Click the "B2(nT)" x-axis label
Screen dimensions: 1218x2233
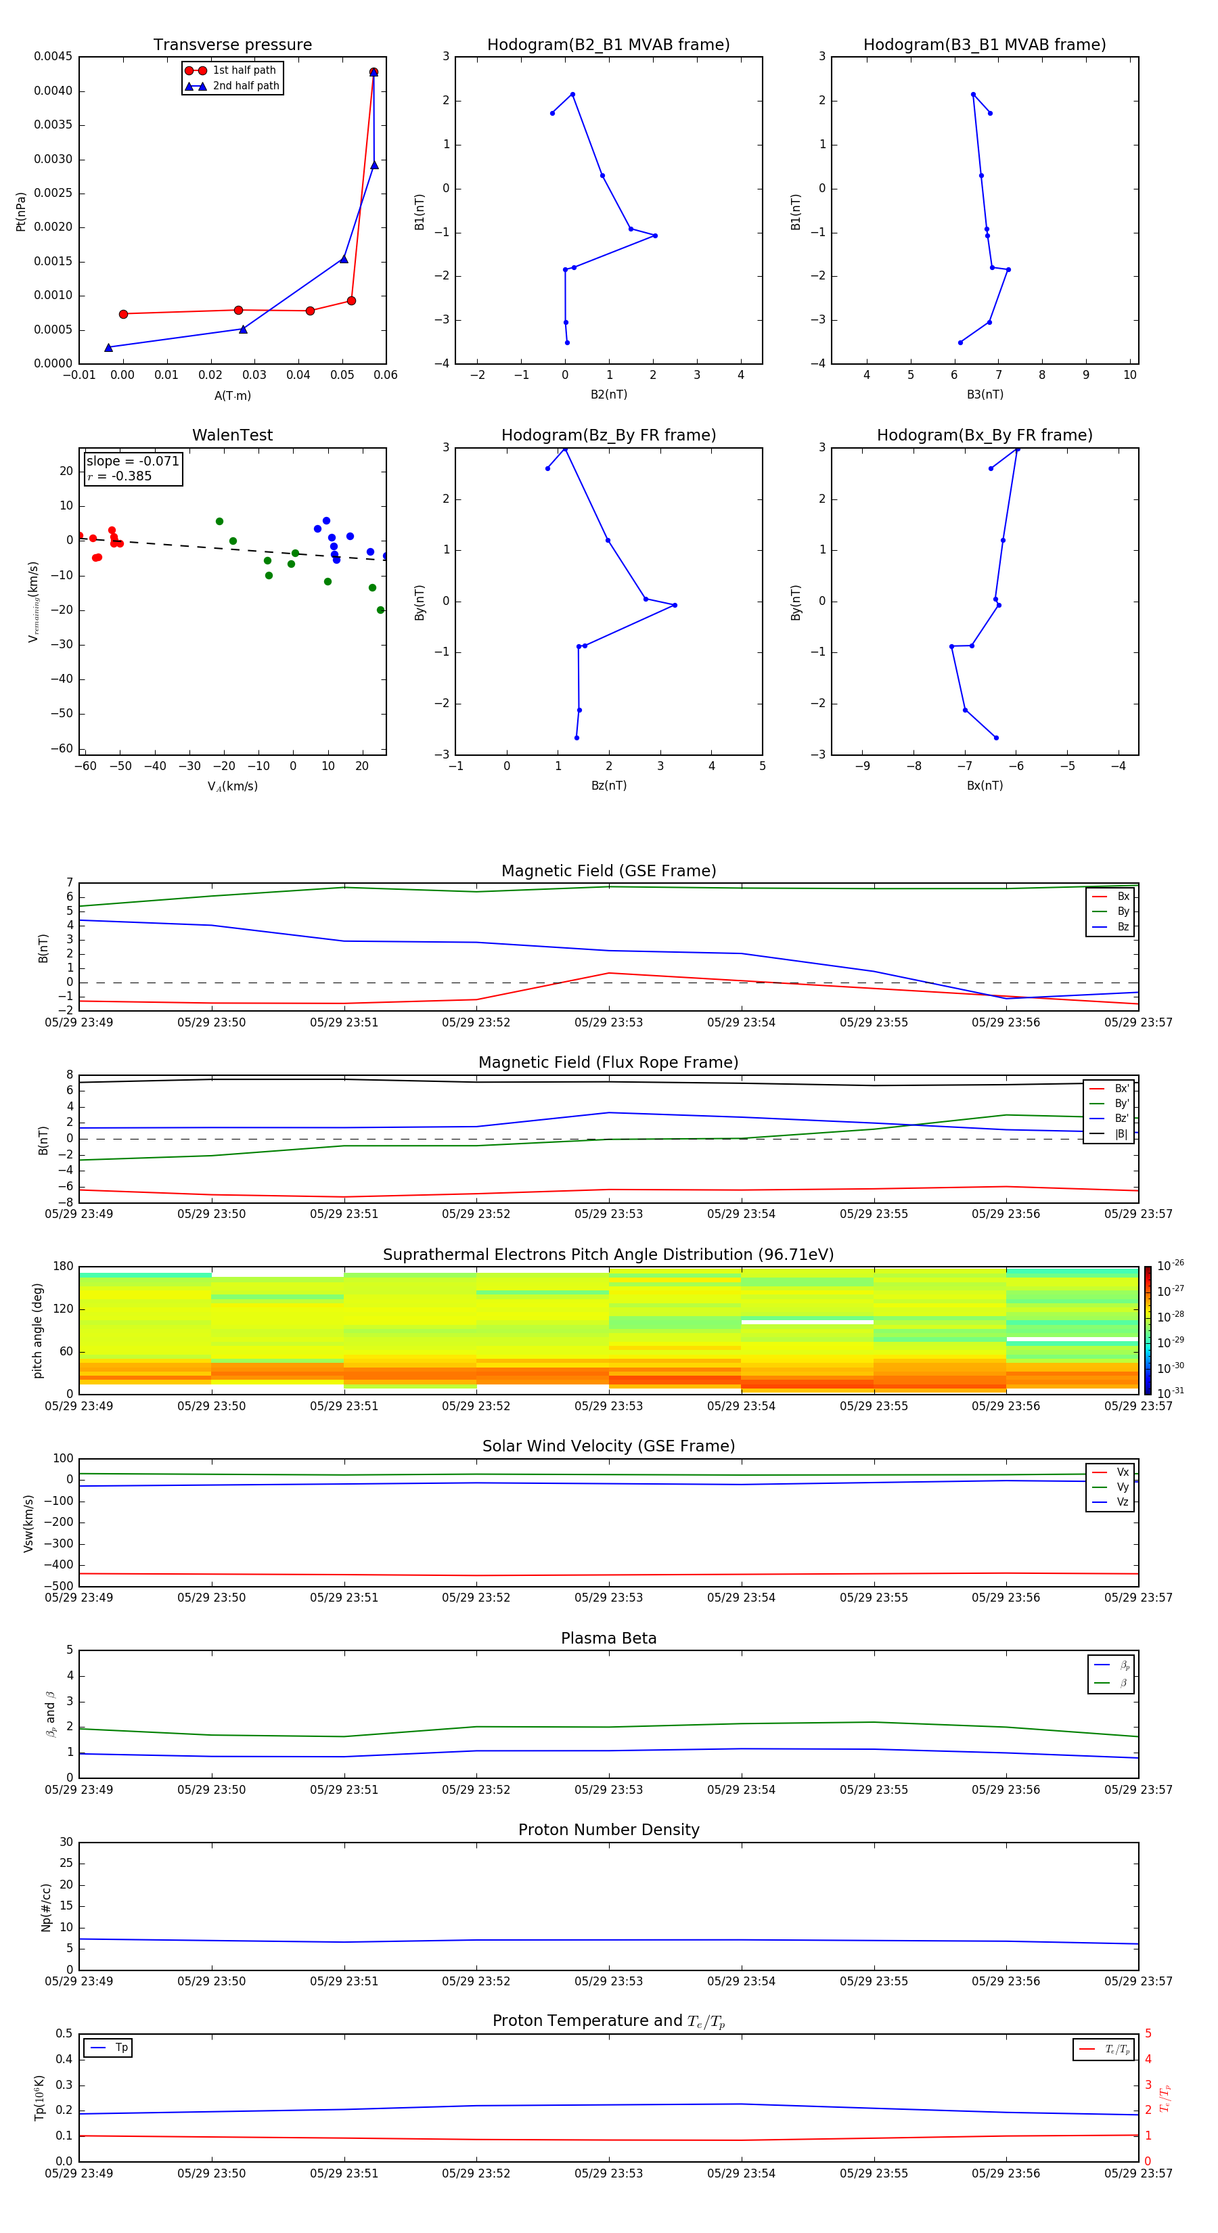608,394
